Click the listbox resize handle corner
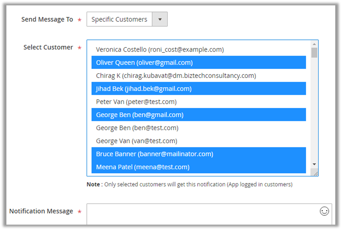The height and width of the screenshot is (230, 342). point(315,173)
